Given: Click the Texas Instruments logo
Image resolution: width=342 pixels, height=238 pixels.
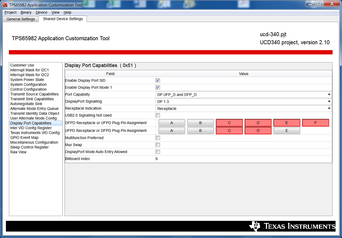Looking at the screenshot, I should click(x=292, y=226).
